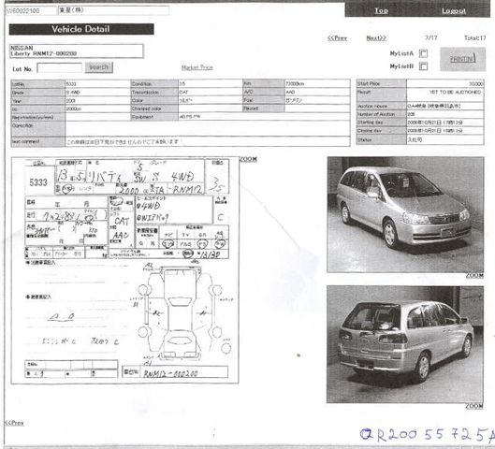The image size is (495, 449).
Task: Click the Grade value S 4WD
Action: [x=73, y=92]
